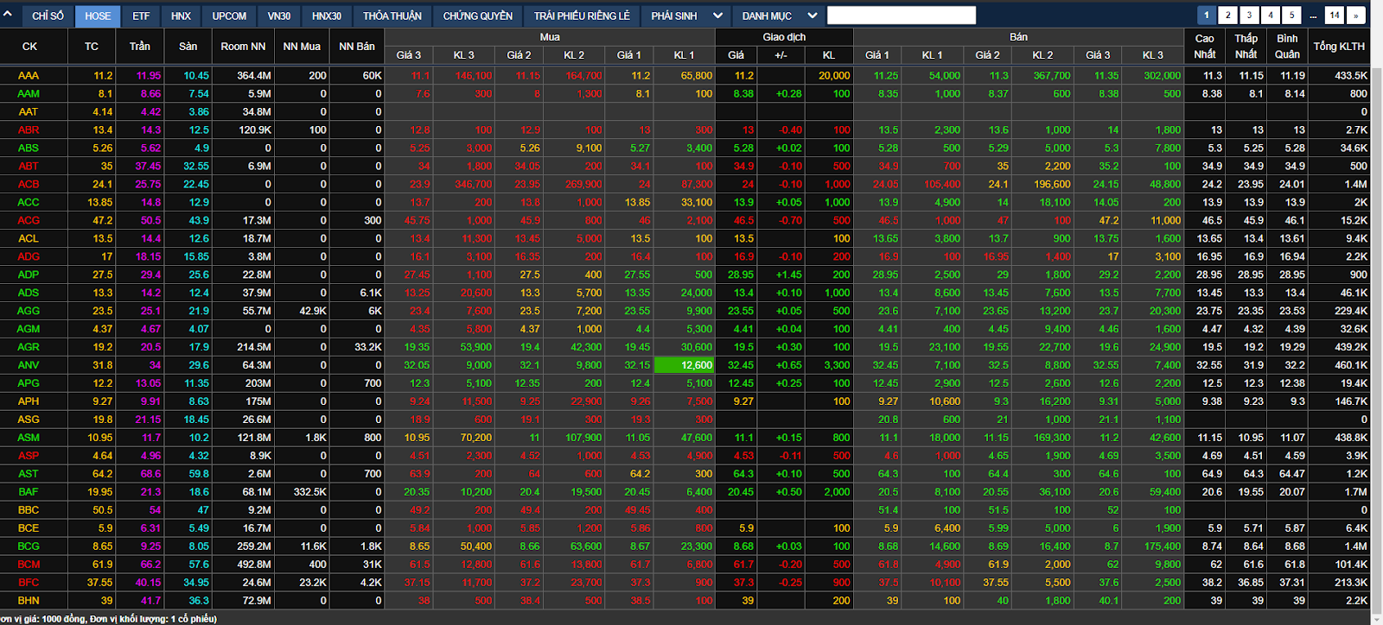This screenshot has width=1383, height=625.
Task: Open the CHỨNG QUYỀN tab
Action: click(478, 16)
